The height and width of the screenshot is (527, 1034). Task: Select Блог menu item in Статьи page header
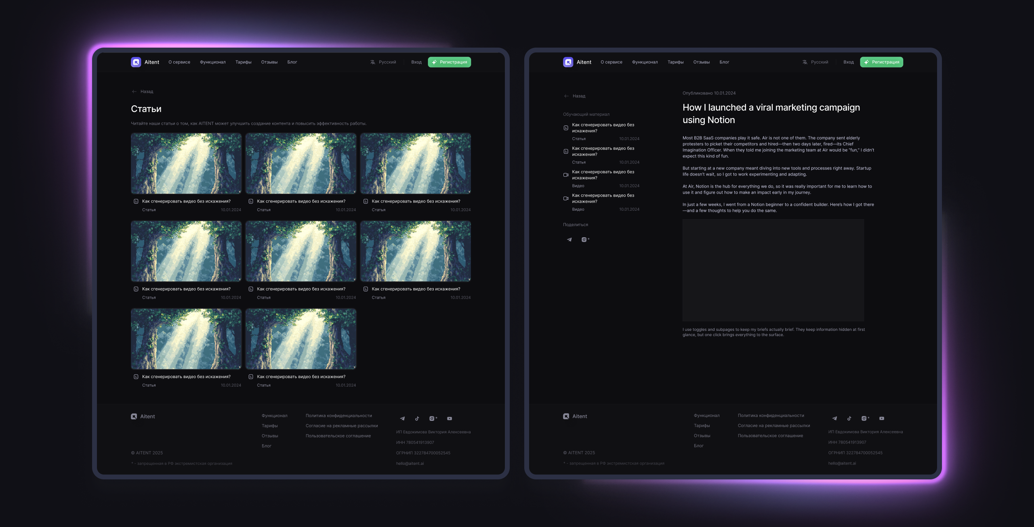tap(292, 62)
